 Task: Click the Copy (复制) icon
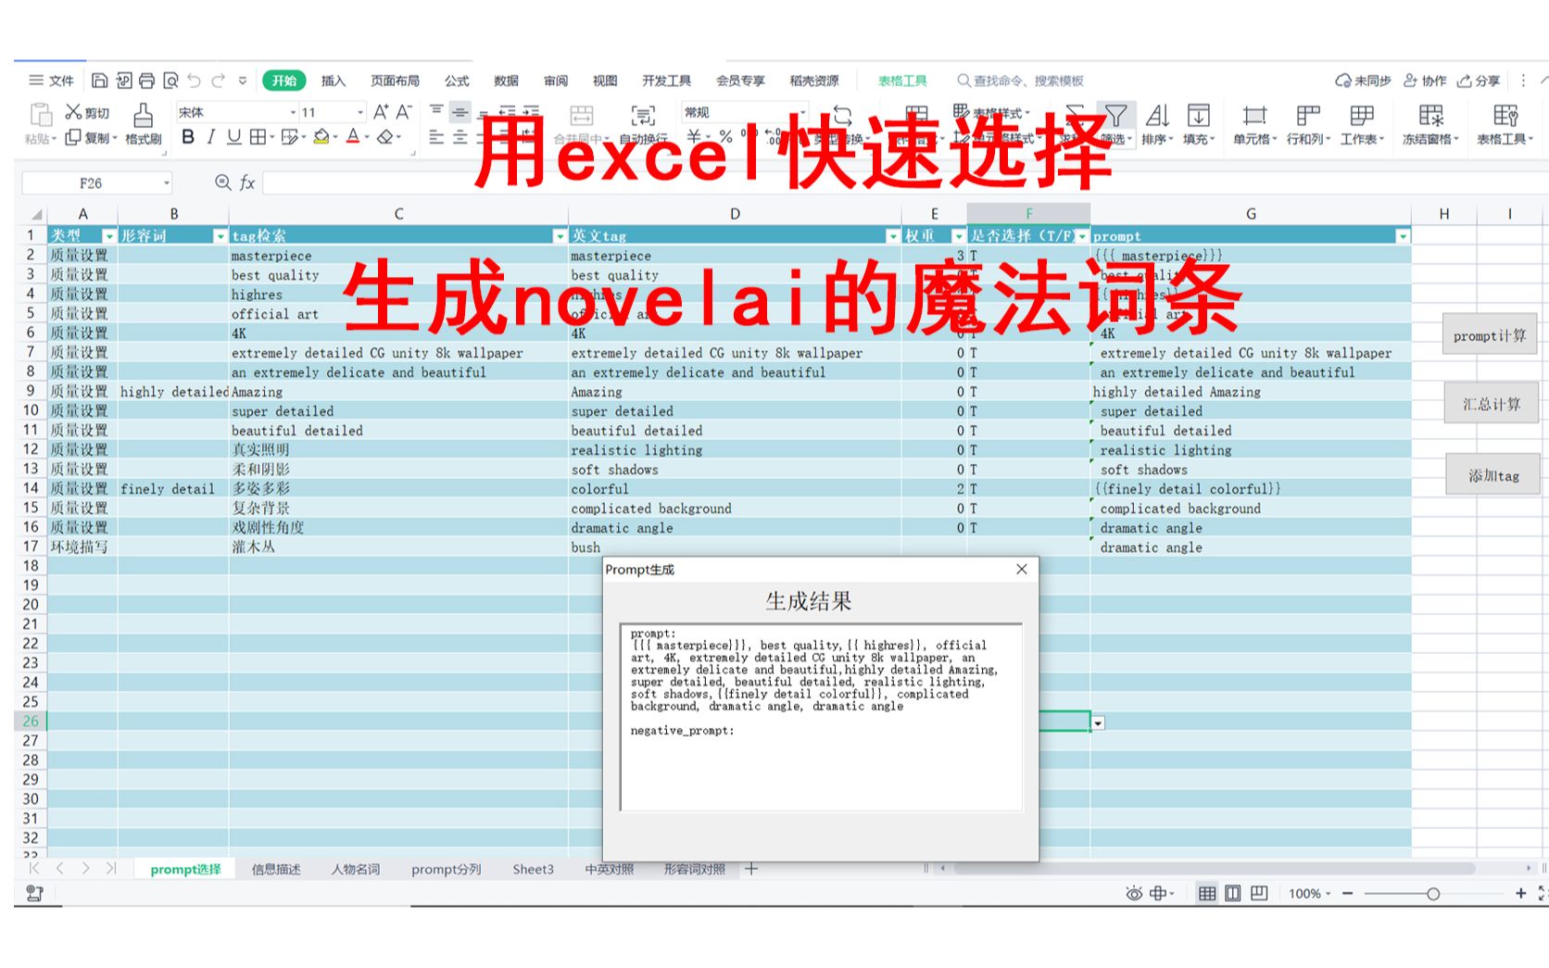coord(73,137)
